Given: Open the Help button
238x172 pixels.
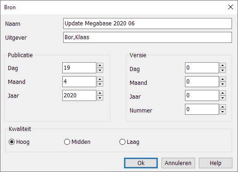Looking at the screenshot, I should [x=215, y=163].
